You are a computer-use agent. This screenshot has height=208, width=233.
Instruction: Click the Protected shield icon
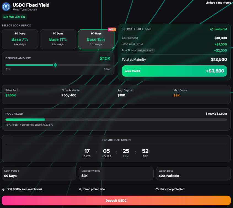(x=211, y=29)
